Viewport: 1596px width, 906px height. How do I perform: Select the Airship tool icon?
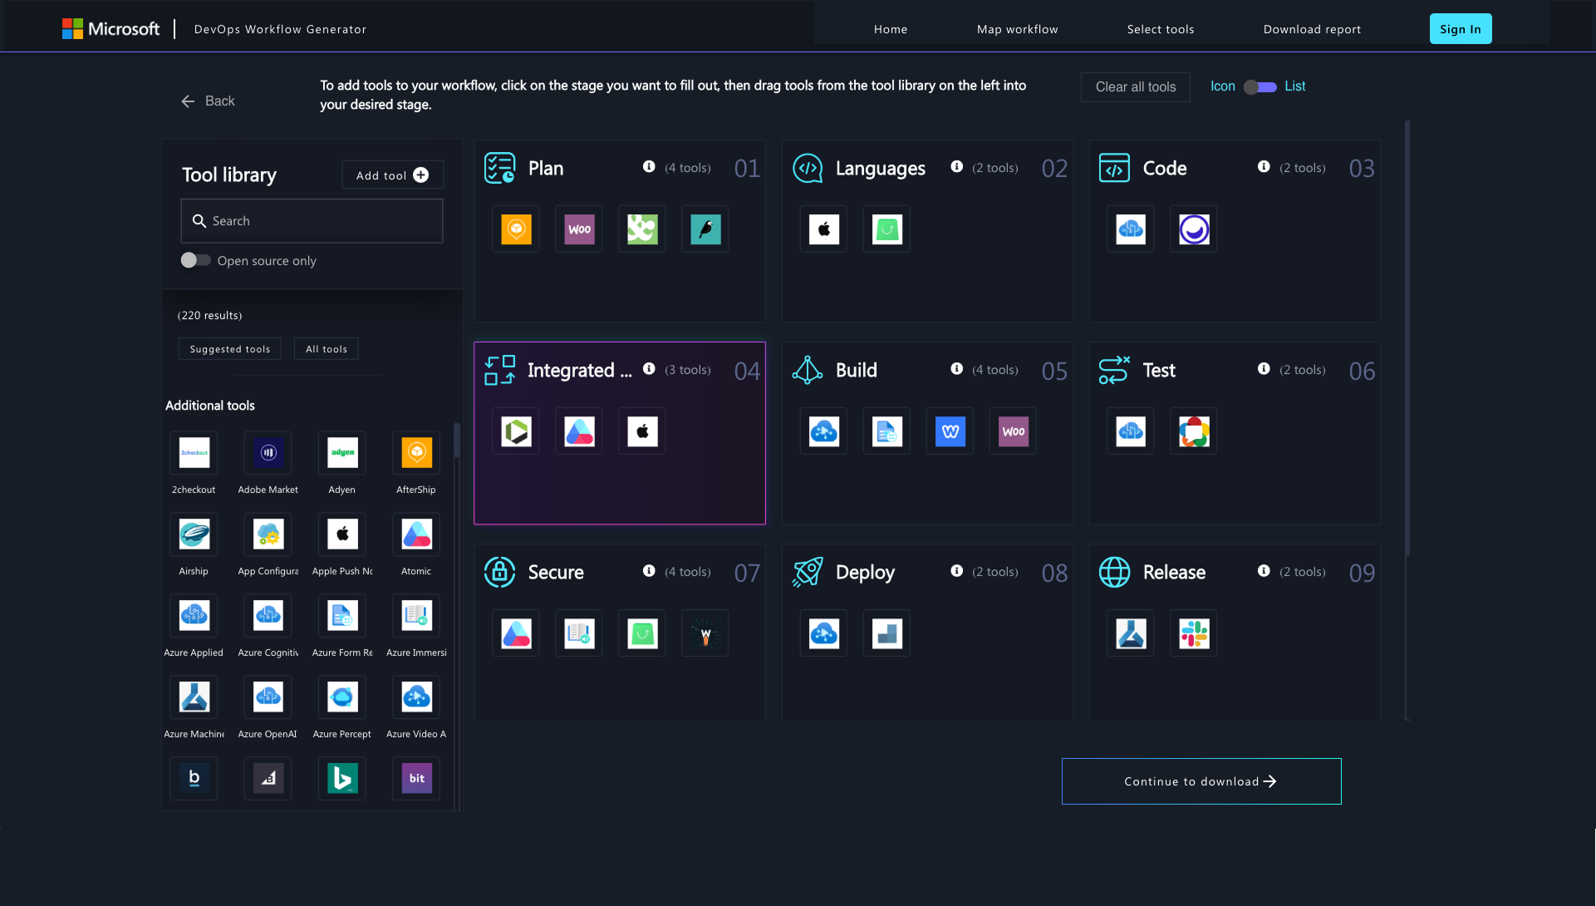tap(194, 534)
